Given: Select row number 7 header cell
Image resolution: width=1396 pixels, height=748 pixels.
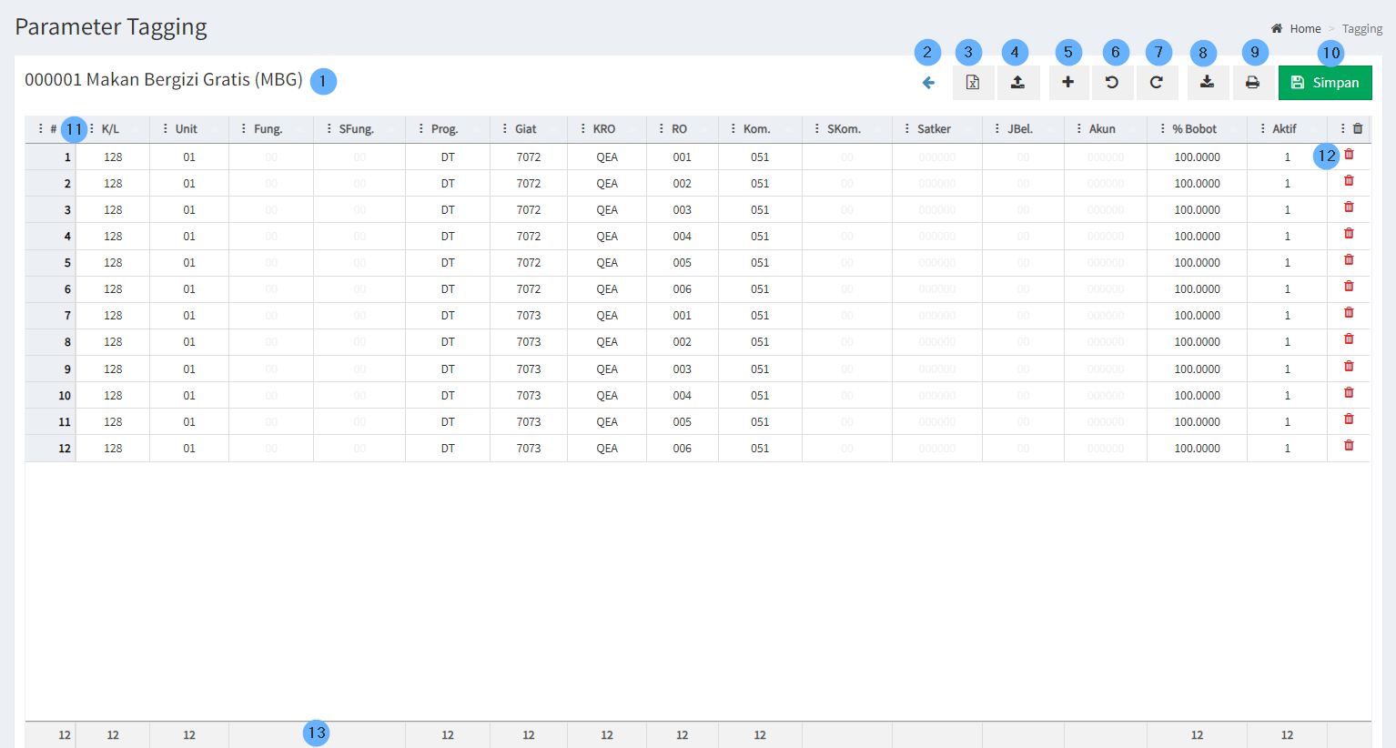Looking at the screenshot, I should (x=51, y=316).
